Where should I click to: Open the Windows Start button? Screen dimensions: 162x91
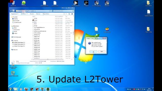coord(10,89)
